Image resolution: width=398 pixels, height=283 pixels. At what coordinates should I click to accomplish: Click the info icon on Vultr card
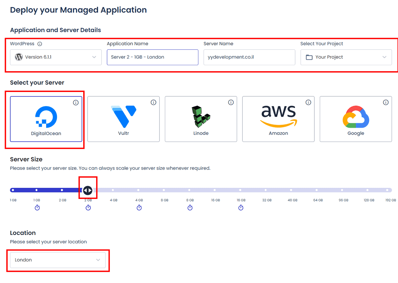[153, 103]
